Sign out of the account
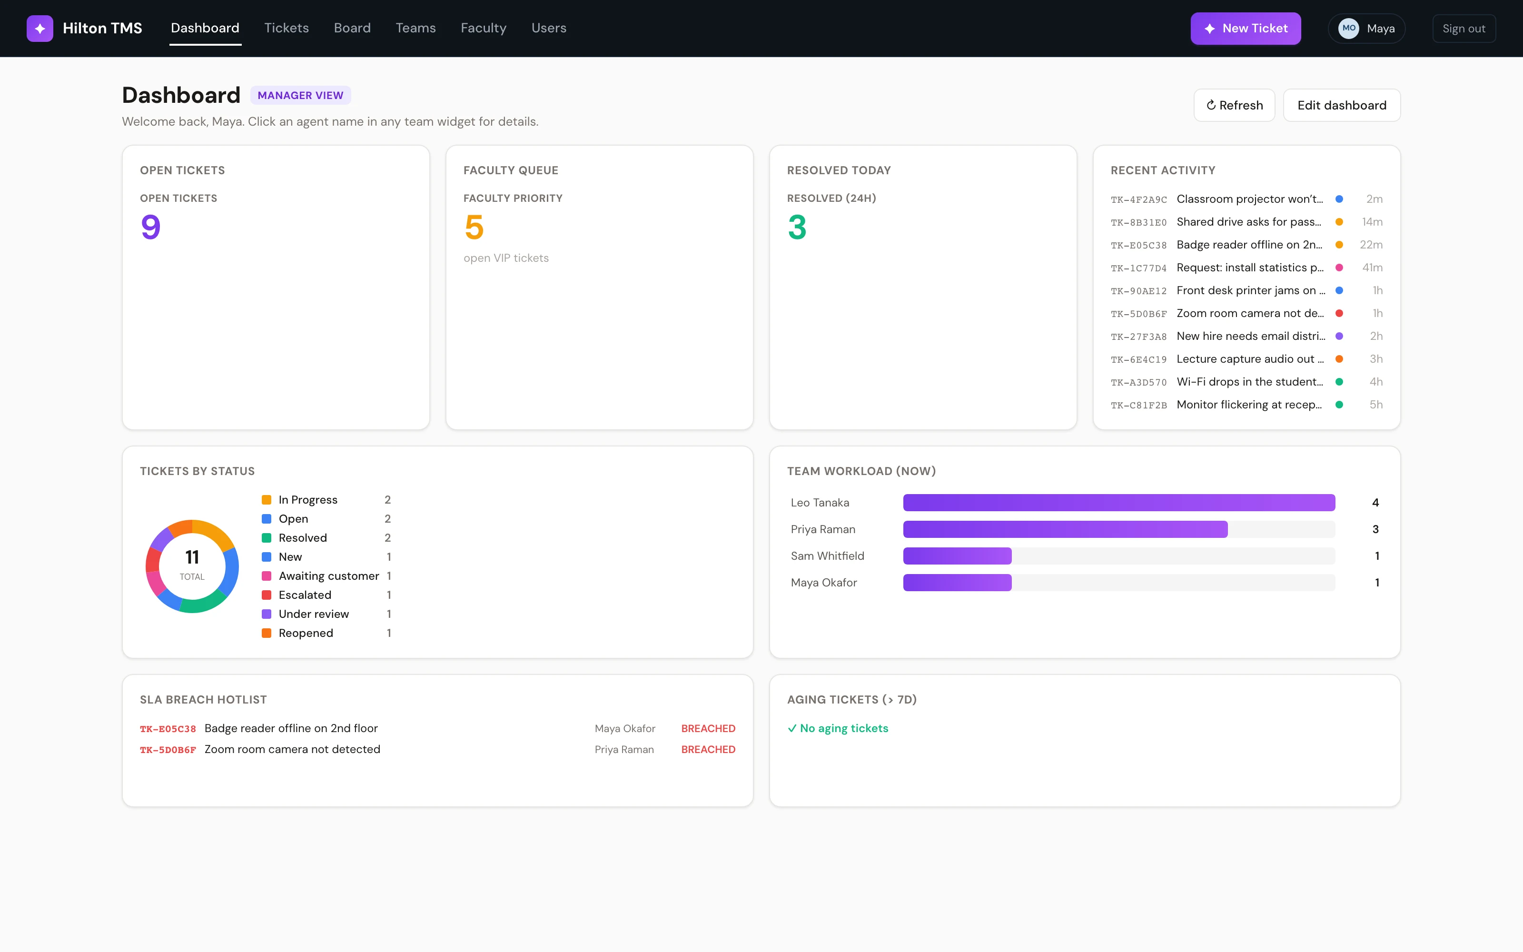 1464,29
